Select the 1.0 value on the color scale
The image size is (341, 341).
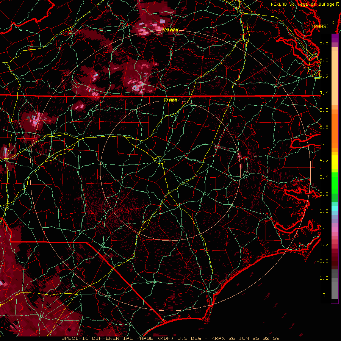point(324,228)
